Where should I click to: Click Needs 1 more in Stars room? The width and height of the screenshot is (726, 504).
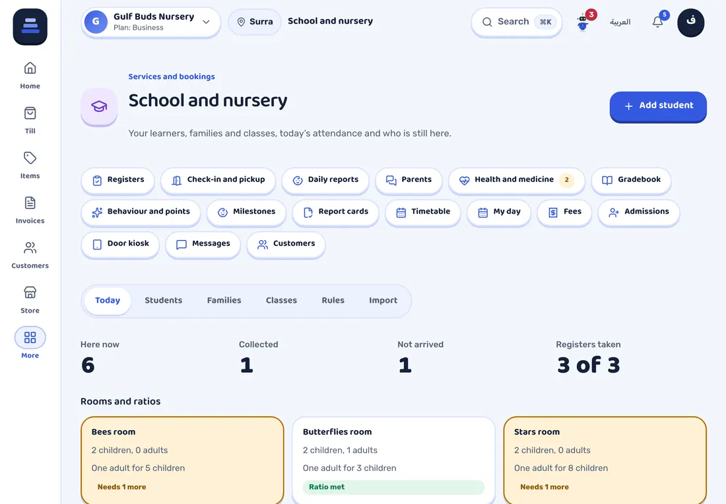pyautogui.click(x=544, y=487)
